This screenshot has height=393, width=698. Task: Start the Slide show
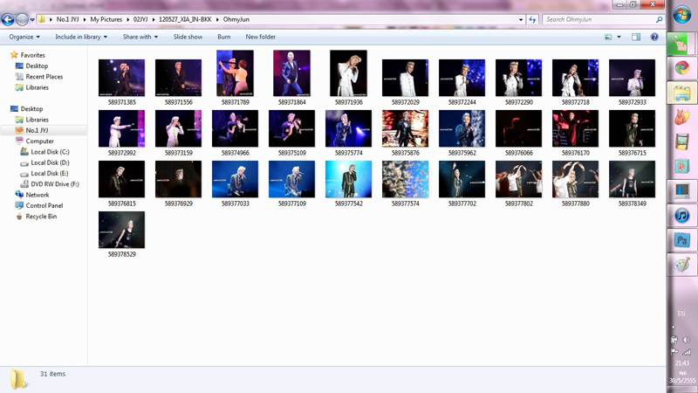188,37
